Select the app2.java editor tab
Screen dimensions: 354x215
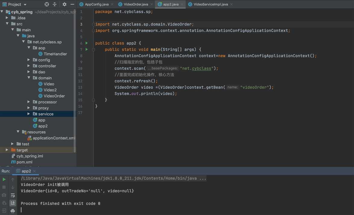coord(171,4)
